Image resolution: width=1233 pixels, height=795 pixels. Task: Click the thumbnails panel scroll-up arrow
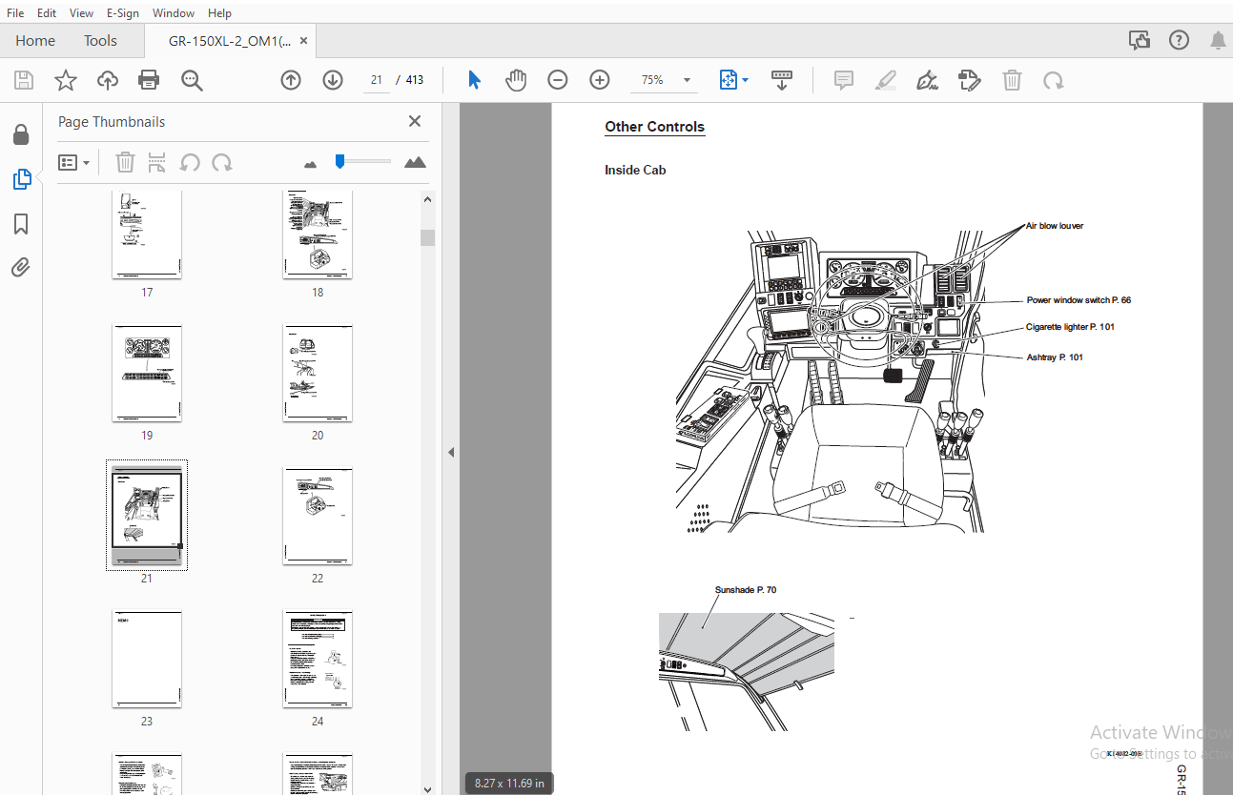[427, 199]
